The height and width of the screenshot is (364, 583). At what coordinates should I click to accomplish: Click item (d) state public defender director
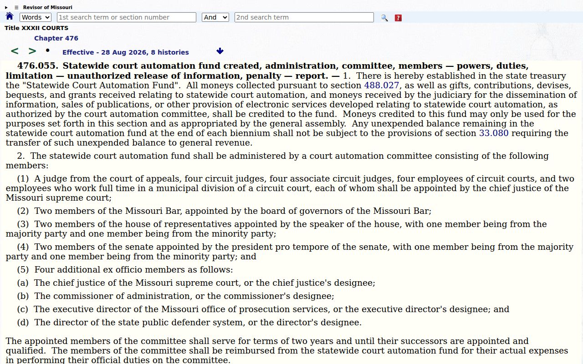[x=189, y=322]
